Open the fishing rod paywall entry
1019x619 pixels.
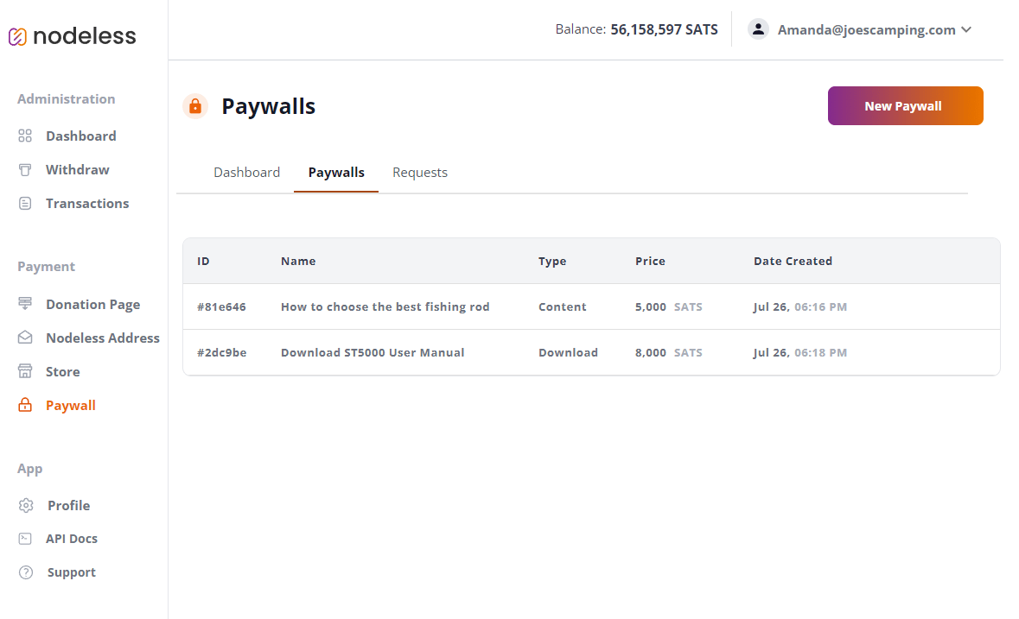point(385,306)
